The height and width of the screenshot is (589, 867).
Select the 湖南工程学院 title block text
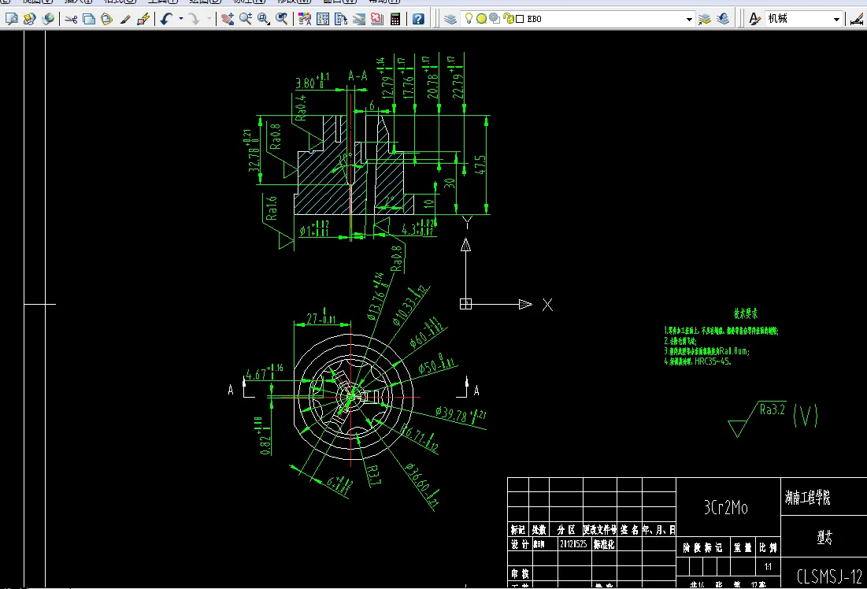coord(807,497)
